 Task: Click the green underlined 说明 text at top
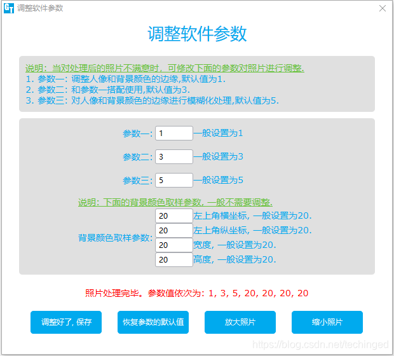[x=165, y=68]
